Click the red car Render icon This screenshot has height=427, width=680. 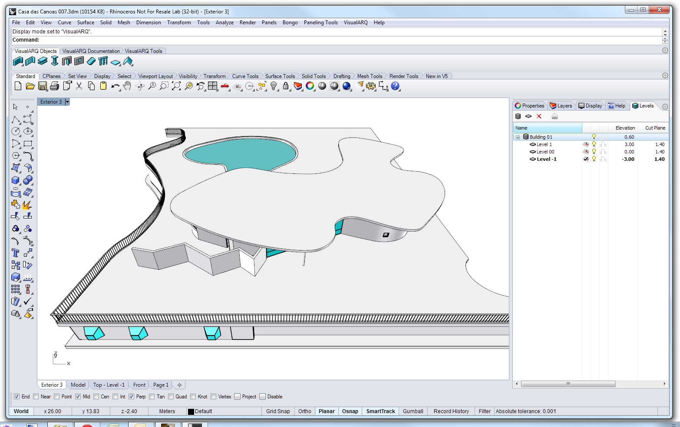tap(224, 86)
